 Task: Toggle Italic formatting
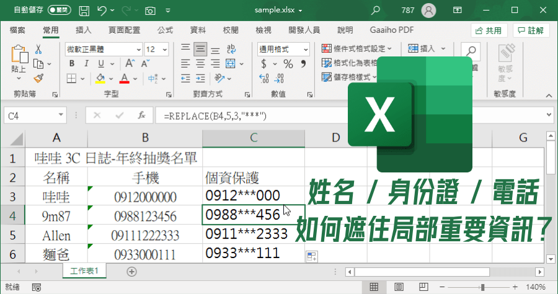(x=86, y=64)
